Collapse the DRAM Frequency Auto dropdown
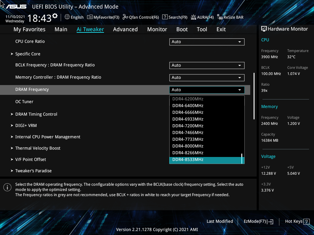 tap(207, 90)
